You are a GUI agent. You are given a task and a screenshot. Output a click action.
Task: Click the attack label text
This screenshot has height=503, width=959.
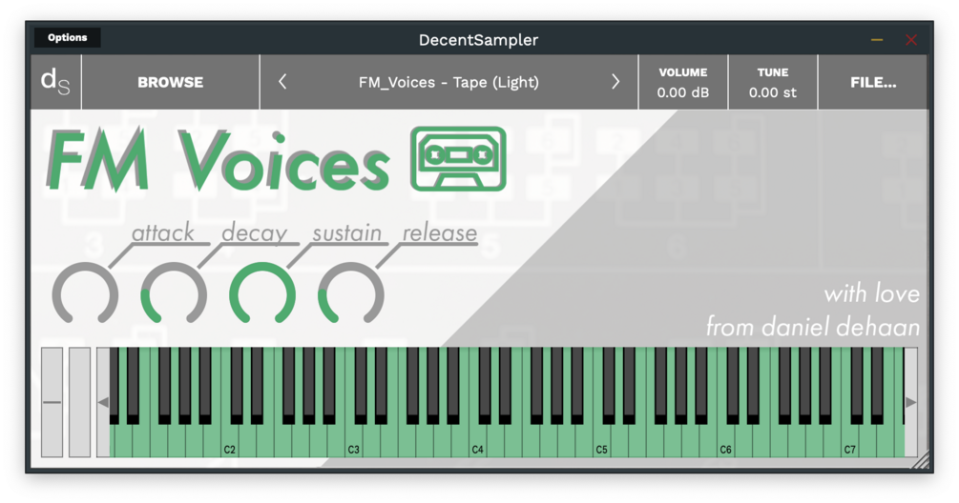162,232
